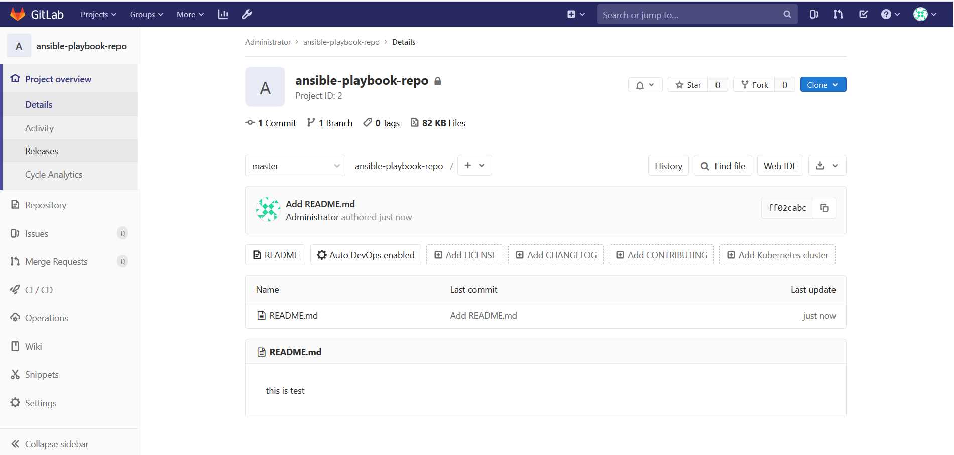This screenshot has width=954, height=455.
Task: Open the new item plus dropdown in navbar
Action: (x=576, y=14)
